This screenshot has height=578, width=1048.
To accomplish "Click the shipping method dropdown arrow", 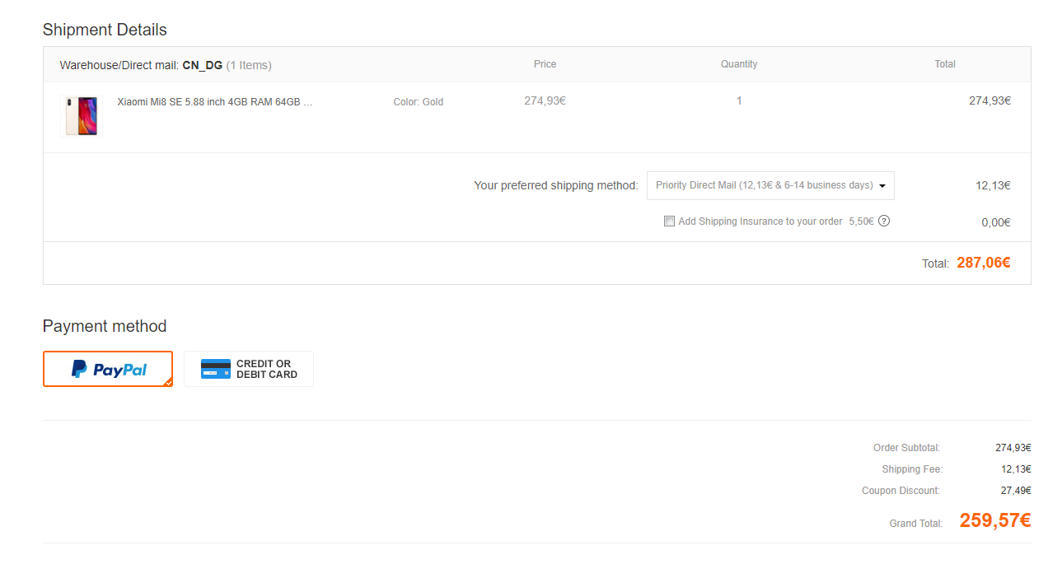I will click(x=882, y=186).
